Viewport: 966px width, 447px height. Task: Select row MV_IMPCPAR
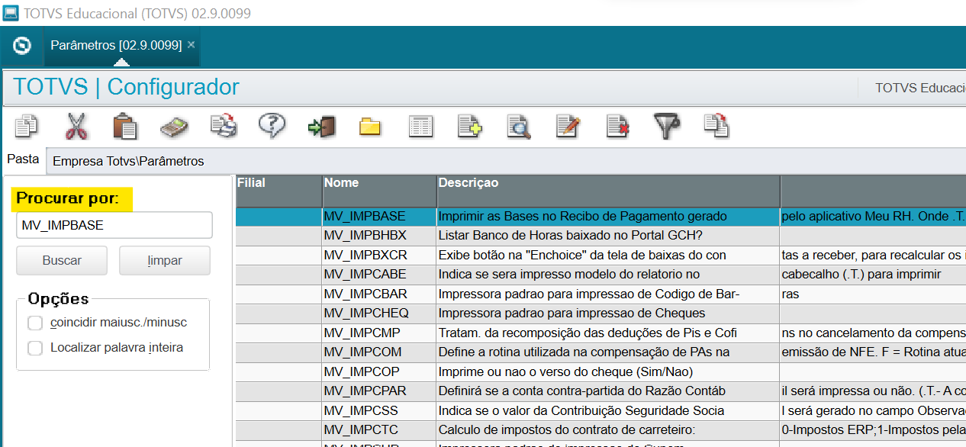(x=601, y=391)
